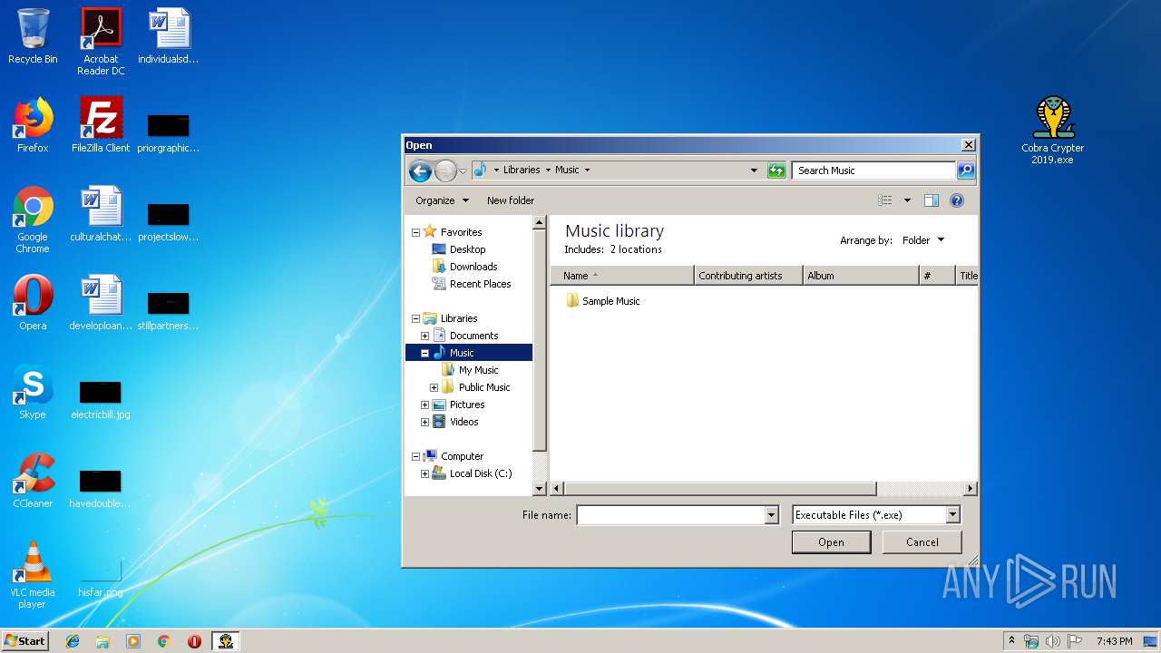Toggle the preview pane icon
This screenshot has width=1161, height=653.
pos(931,200)
